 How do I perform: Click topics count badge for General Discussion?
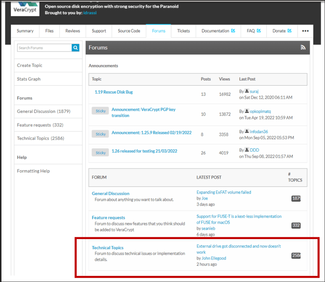coord(296,198)
